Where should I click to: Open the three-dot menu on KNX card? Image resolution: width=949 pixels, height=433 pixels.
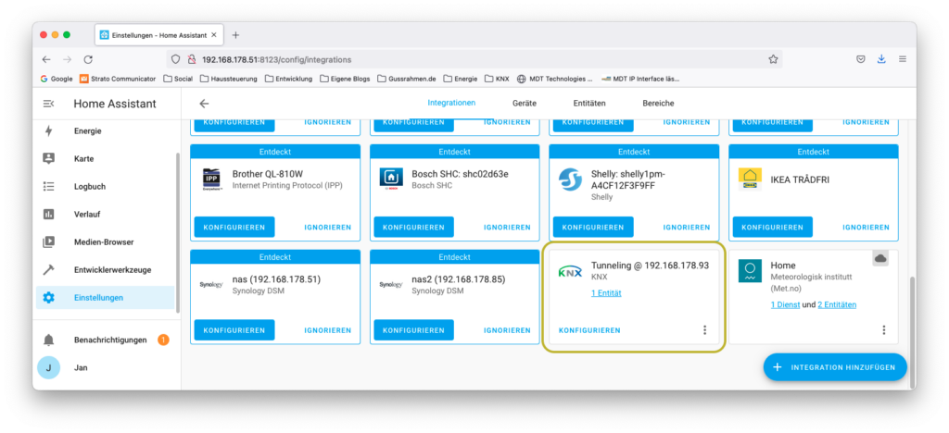tap(704, 330)
